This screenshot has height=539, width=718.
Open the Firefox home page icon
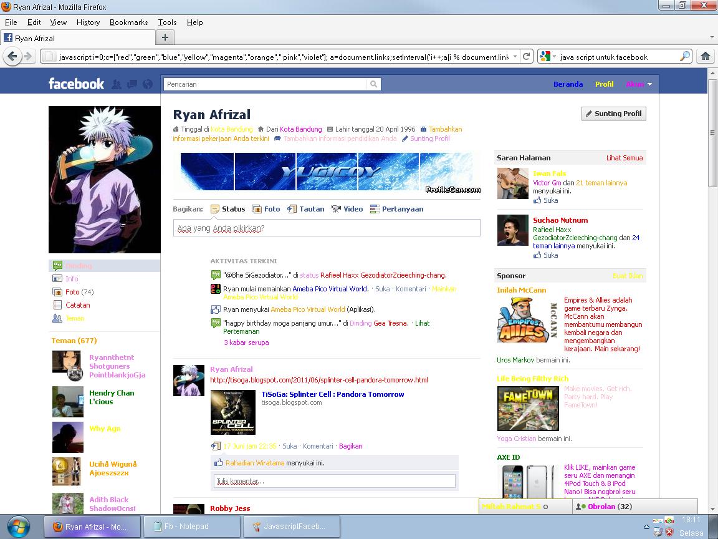pos(706,56)
